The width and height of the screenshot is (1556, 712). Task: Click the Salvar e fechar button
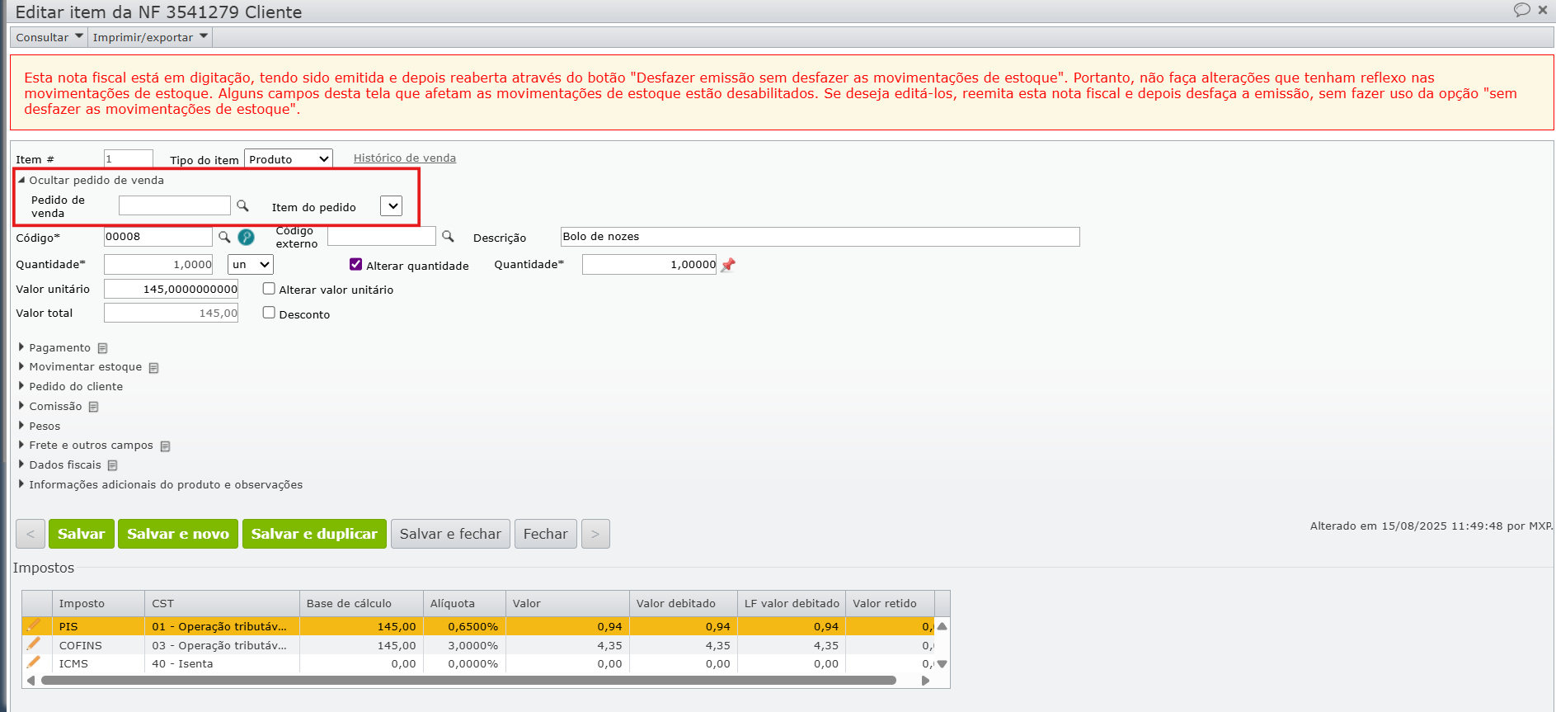click(x=450, y=534)
